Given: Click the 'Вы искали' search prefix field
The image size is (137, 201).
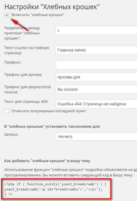Looking at the screenshot, I should click(96, 89).
